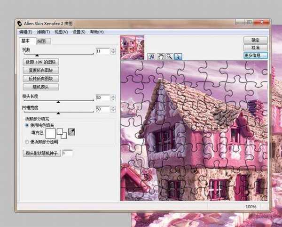The width and height of the screenshot is (282, 227).
Task: Click the white 填充色 color swatch
Action: 50,134
